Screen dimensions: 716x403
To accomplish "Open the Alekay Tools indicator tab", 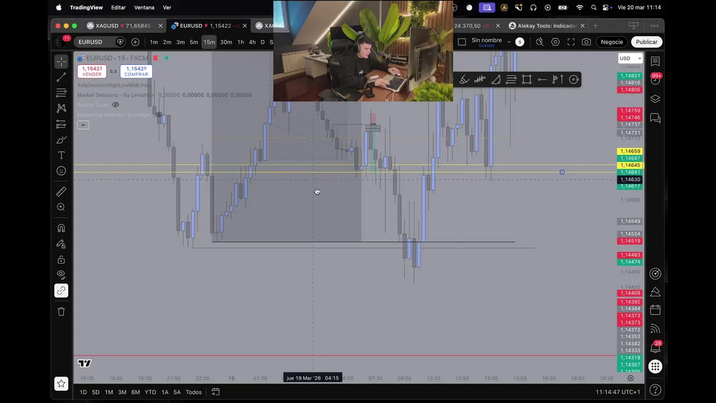I will click(546, 26).
